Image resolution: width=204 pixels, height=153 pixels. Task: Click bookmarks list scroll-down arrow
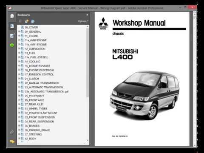point(88,140)
